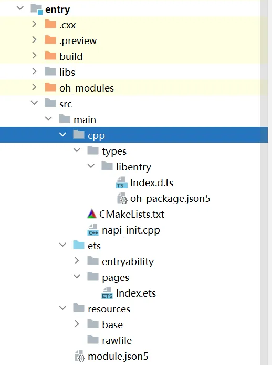The height and width of the screenshot is (365, 272).
Task: Expand the base resources folder
Action: point(77,324)
